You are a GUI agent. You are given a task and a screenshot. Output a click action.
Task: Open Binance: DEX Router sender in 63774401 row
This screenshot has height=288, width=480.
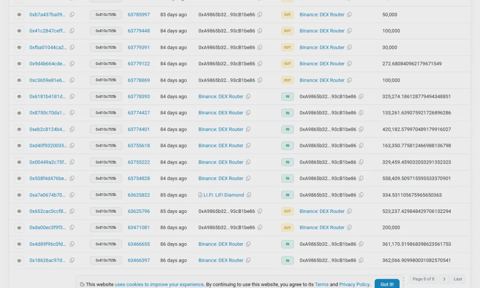[x=221, y=129]
